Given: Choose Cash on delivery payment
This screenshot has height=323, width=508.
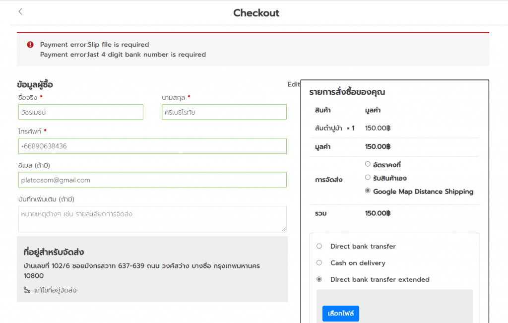Looking at the screenshot, I should pos(319,262).
